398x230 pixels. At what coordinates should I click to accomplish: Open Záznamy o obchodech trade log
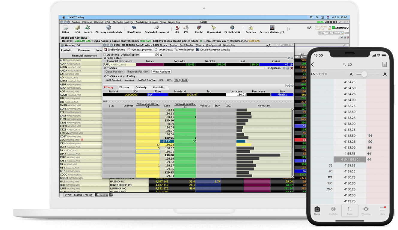[108, 29]
